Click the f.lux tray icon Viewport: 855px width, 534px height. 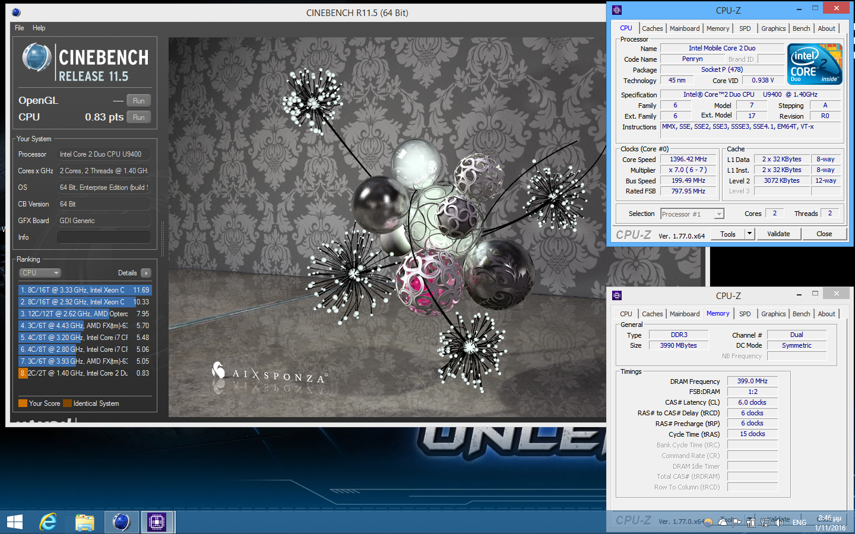[708, 523]
